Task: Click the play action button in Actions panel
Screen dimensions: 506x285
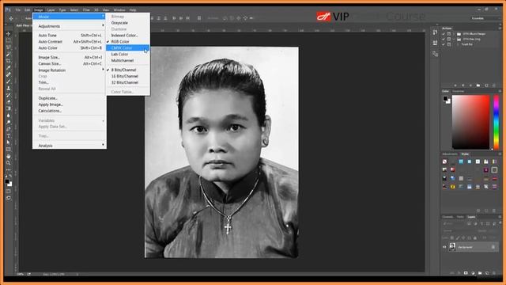Action: click(470, 85)
